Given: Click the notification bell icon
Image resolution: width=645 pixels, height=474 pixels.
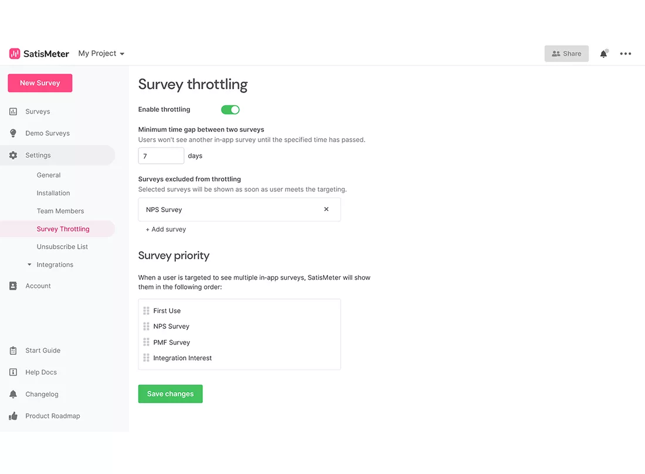Looking at the screenshot, I should point(603,54).
